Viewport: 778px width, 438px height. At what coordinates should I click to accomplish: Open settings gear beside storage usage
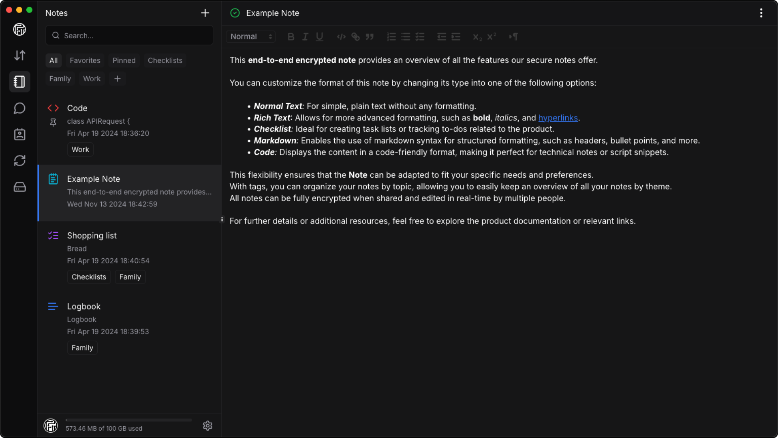pyautogui.click(x=207, y=425)
